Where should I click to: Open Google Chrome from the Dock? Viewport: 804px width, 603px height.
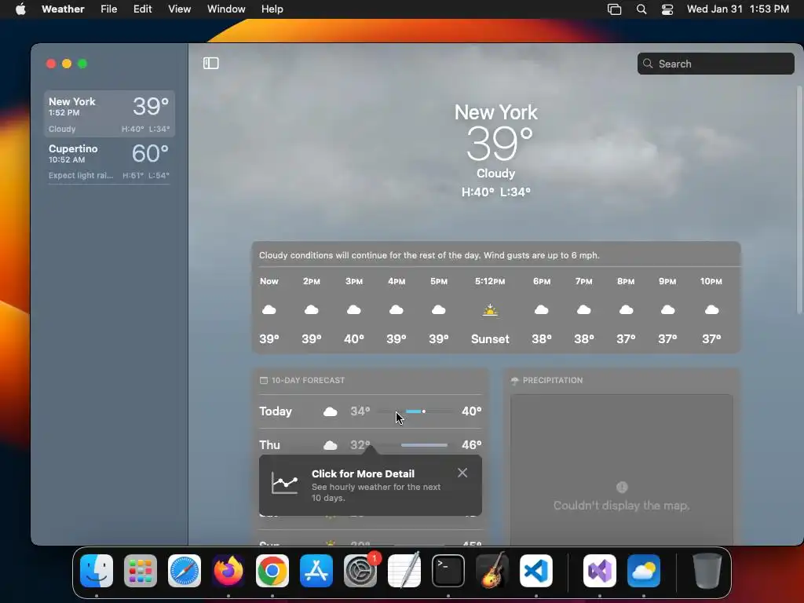click(x=272, y=571)
